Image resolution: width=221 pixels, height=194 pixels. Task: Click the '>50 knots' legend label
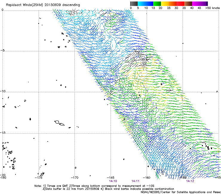(212, 8)
